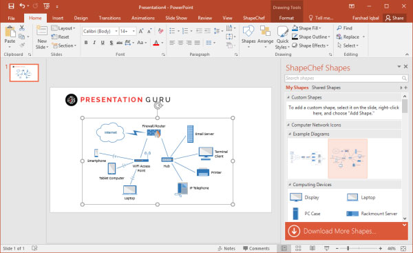Align text right
This screenshot has width=413, height=253.
click(189, 43)
